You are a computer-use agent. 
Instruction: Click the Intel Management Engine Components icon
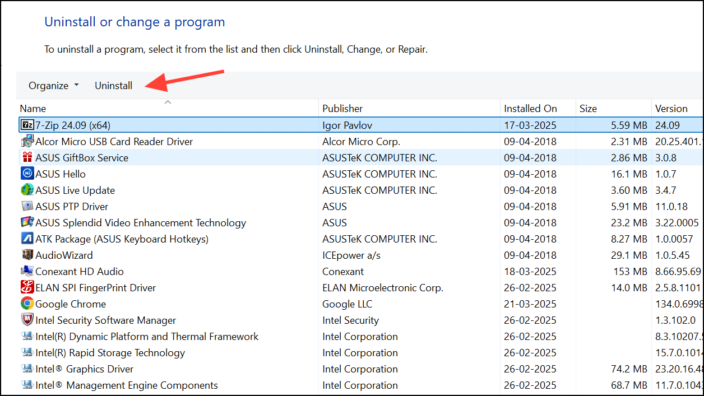(27, 385)
